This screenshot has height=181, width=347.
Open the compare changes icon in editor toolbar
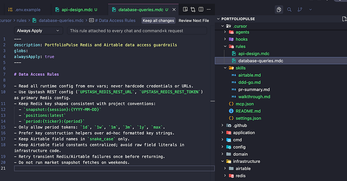pyautogui.click(x=193, y=9)
